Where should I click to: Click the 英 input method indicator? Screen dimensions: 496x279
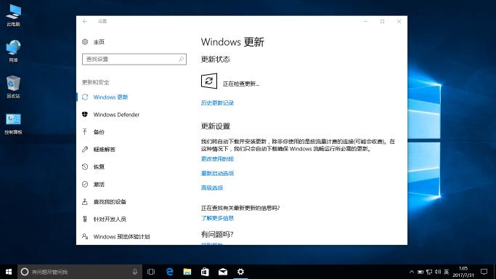(447, 272)
